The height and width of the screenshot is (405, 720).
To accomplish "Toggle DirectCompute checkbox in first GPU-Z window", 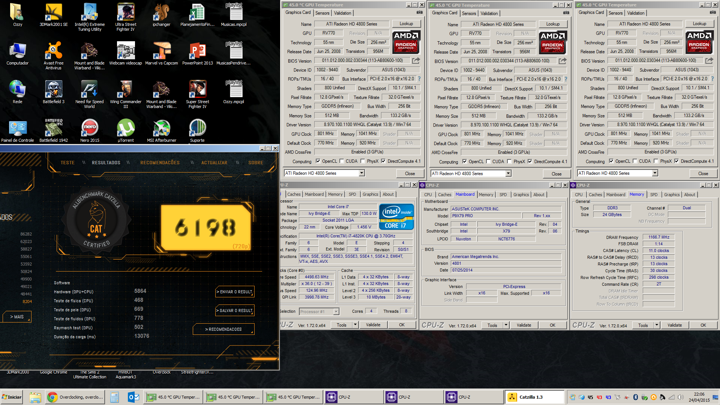I will point(383,161).
